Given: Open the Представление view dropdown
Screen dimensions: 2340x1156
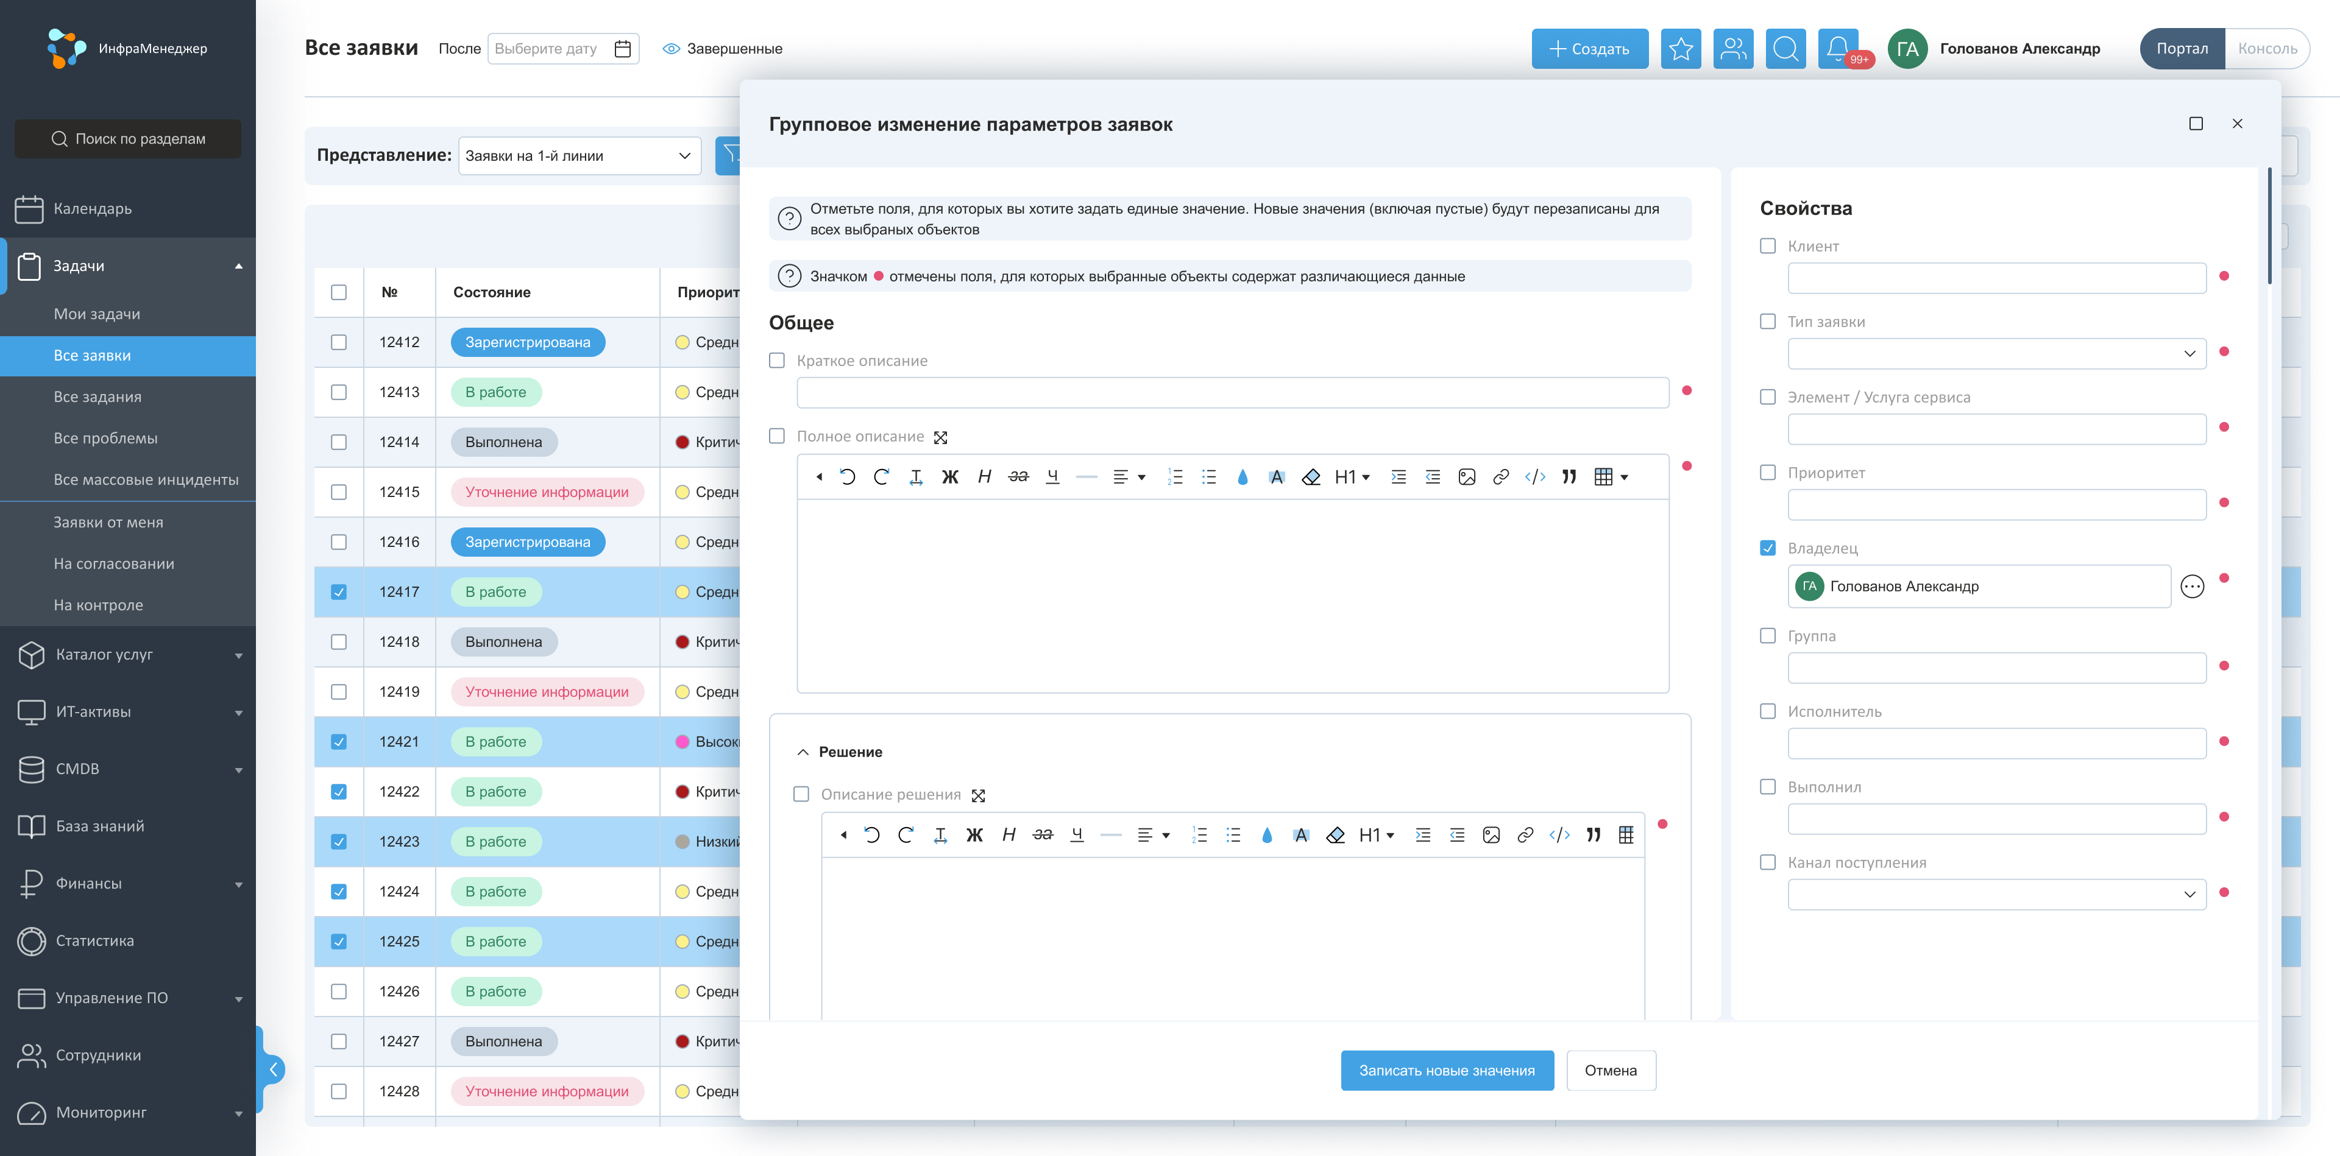Looking at the screenshot, I should point(580,156).
